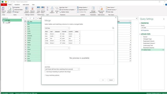The width and height of the screenshot is (167, 94).
Task: Click the Enter Data command
Action: point(110,12)
